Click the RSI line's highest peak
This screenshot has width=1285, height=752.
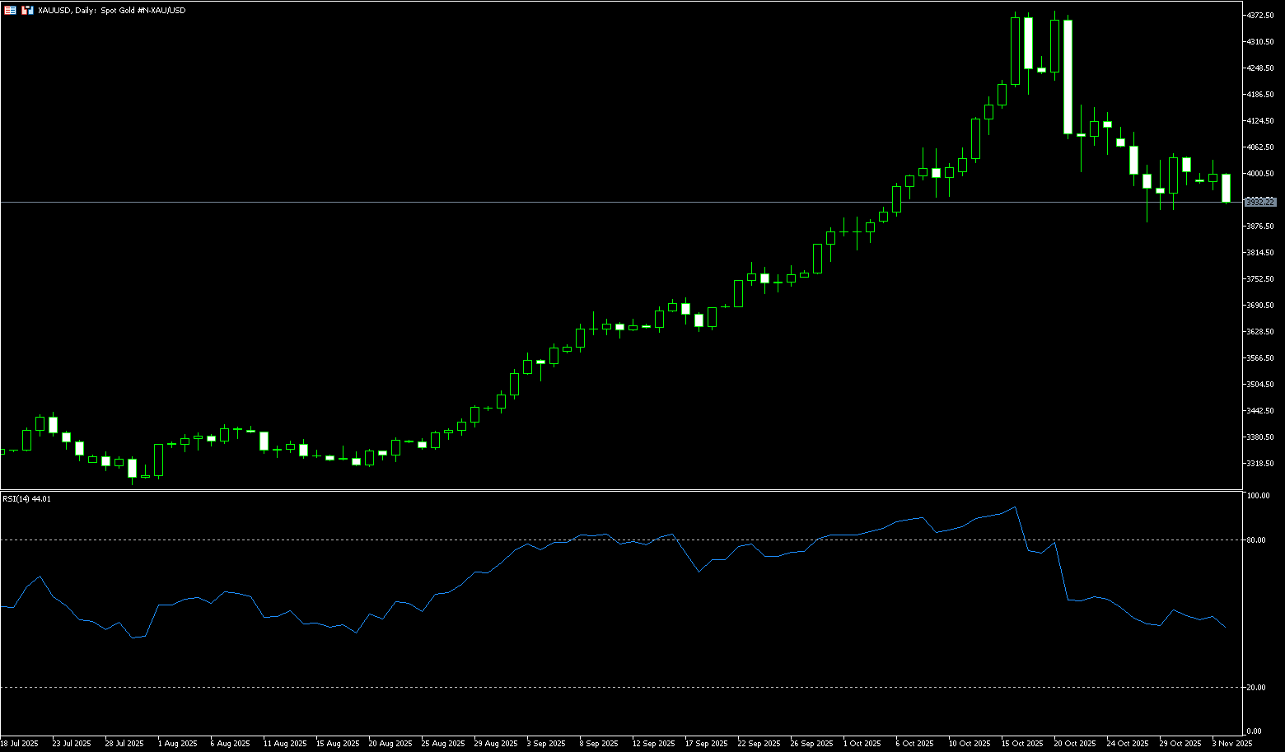tap(1015, 507)
